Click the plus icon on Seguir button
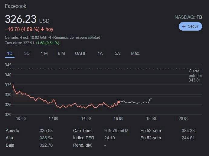209x156 pixels. [184, 26]
